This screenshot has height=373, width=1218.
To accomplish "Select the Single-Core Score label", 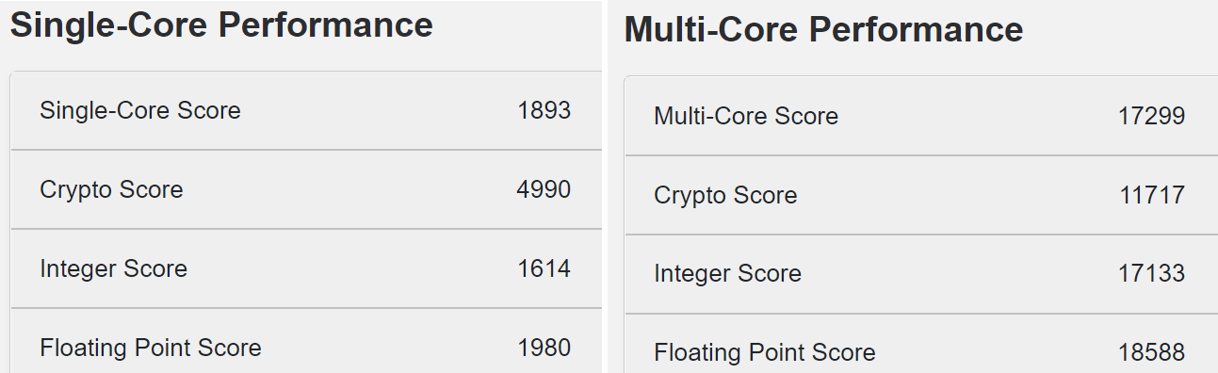I will tap(140, 110).
